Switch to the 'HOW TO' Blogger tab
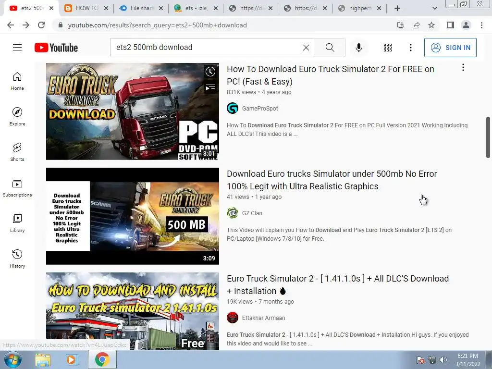Viewport: 492px width, 369px height. pyautogui.click(x=83, y=8)
